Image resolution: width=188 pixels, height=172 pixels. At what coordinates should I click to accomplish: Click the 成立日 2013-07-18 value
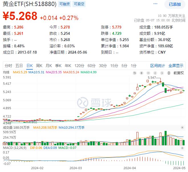pos(27,52)
